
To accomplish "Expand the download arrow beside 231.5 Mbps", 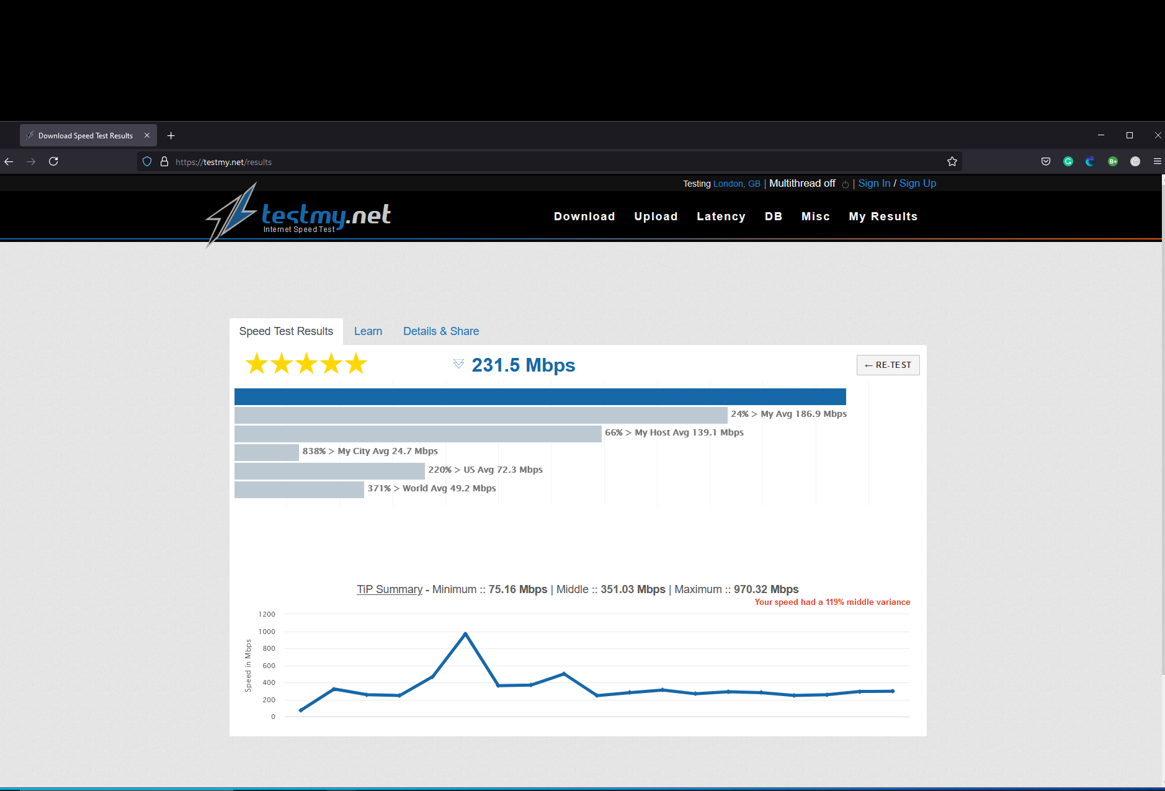I will point(458,364).
